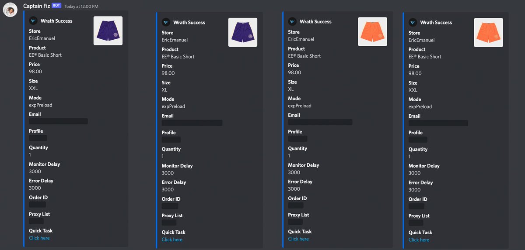Click the BOT tag next to Captain Fiz
This screenshot has width=525, height=250.
[x=56, y=6]
